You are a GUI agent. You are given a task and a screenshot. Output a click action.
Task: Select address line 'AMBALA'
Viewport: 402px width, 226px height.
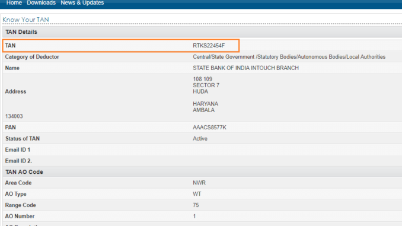coord(203,110)
